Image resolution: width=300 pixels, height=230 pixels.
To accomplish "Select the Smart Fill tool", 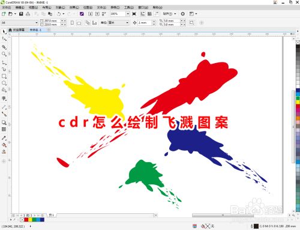I will (4, 152).
